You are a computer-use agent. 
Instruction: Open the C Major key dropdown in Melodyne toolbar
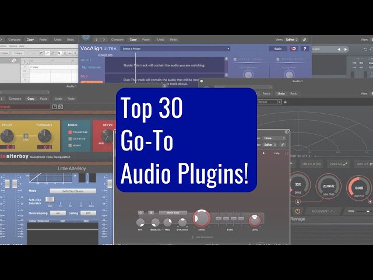18,53
